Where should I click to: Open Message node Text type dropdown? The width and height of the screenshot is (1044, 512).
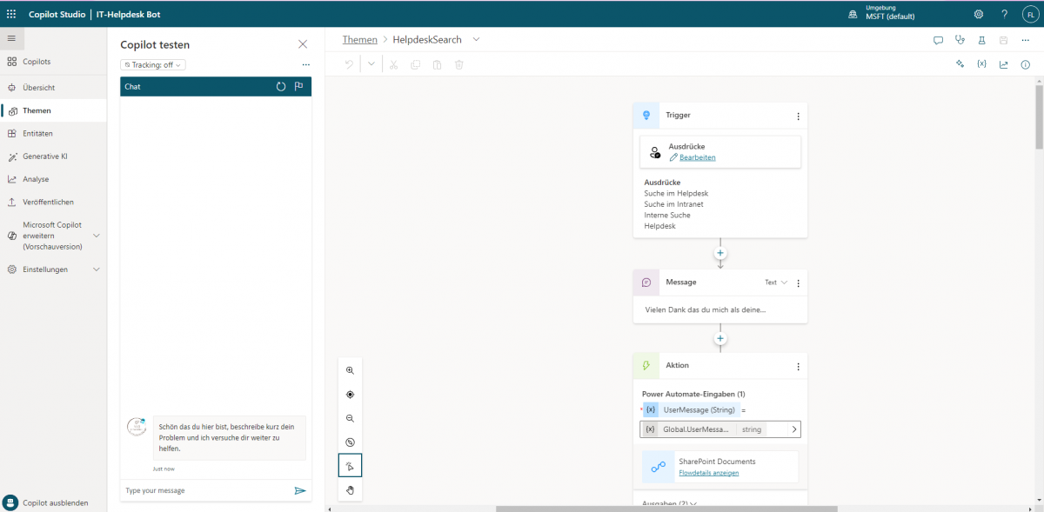[x=776, y=283]
